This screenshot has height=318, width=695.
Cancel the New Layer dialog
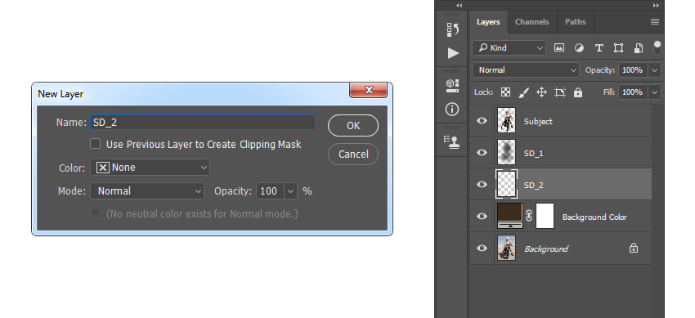[353, 155]
